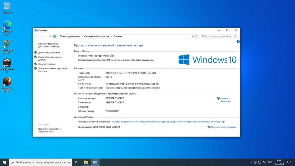
Task: Click Изменить ключ продукта link
Action: [223, 127]
